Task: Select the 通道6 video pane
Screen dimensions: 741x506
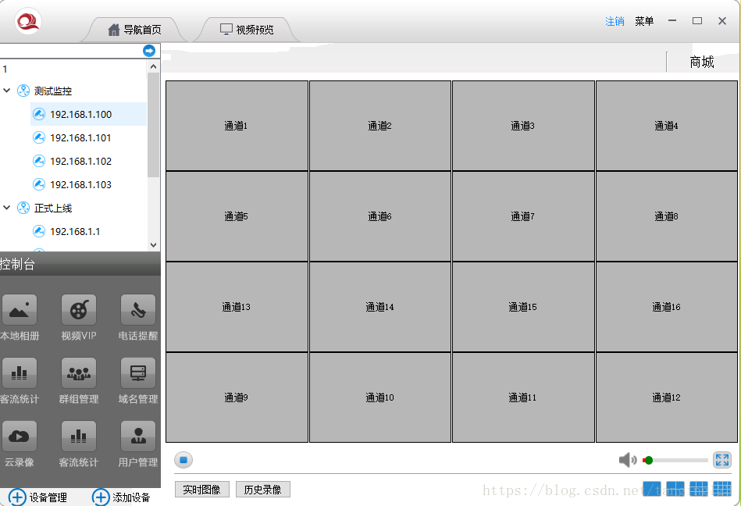Action: tap(380, 216)
